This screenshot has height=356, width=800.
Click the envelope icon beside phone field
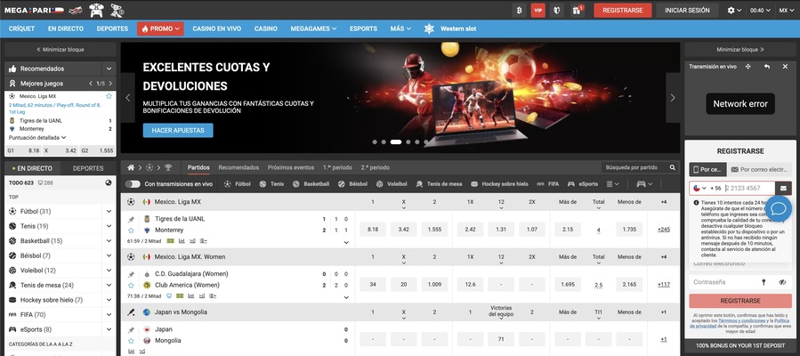783,188
